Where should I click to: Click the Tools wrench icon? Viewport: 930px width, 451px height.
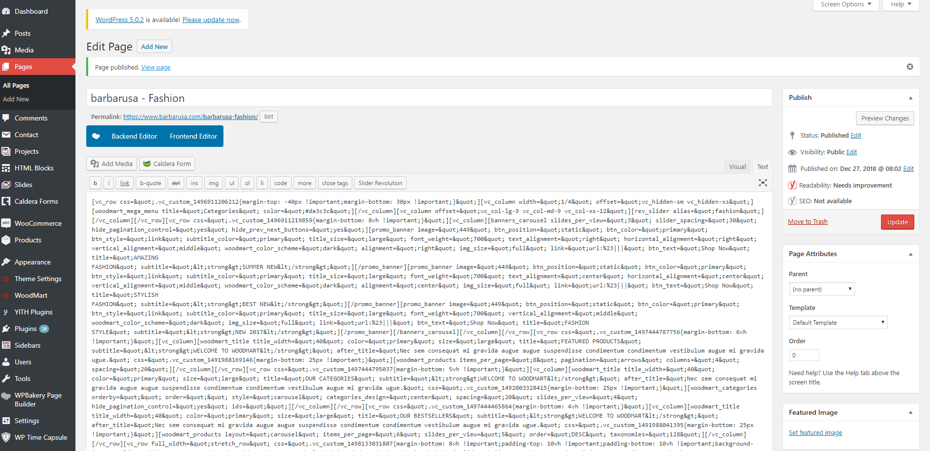[6, 379]
